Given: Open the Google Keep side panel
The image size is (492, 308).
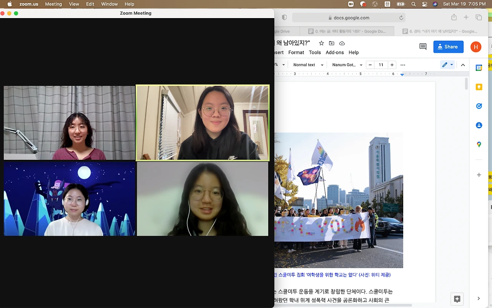Looking at the screenshot, I should pyautogui.click(x=479, y=87).
